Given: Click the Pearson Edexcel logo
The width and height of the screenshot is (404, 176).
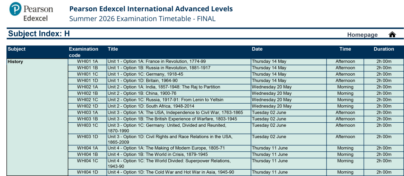Looking at the screenshot, I should tap(31, 12).
